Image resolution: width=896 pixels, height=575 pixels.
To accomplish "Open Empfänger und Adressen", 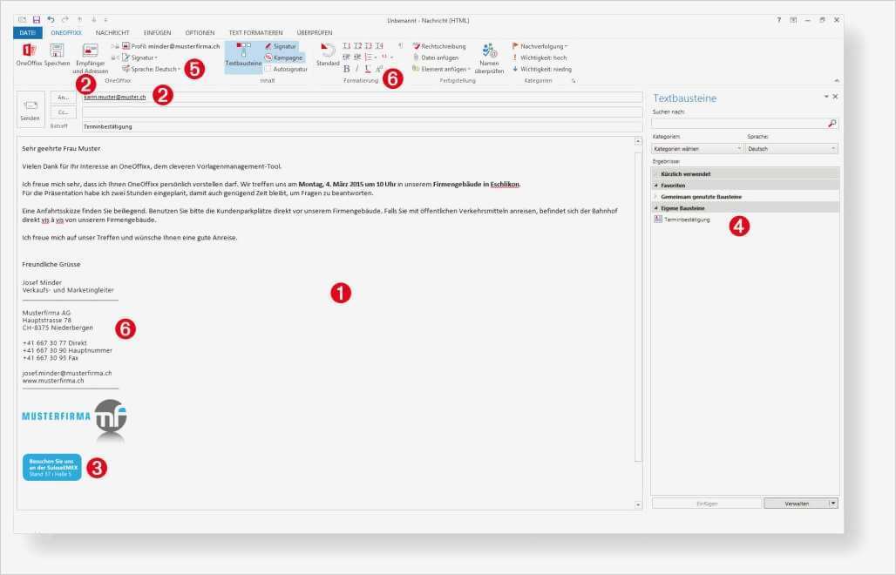I will [x=91, y=58].
